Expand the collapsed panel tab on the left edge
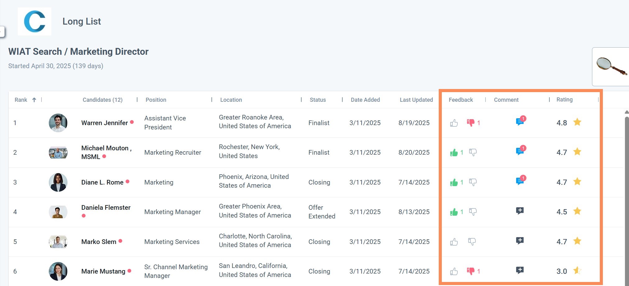 pos(2,32)
